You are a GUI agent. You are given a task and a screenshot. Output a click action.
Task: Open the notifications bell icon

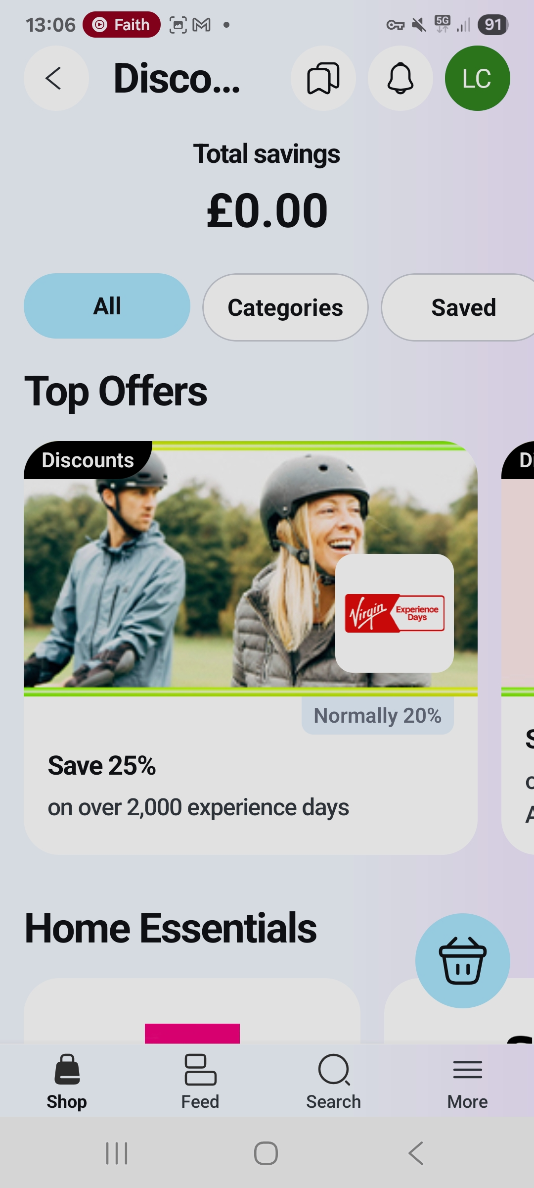pyautogui.click(x=400, y=79)
